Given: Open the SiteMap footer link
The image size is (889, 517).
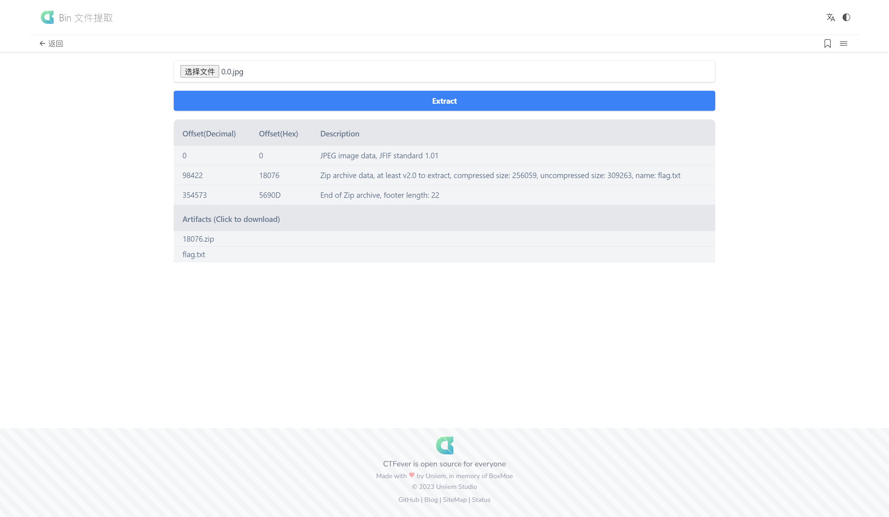Looking at the screenshot, I should (455, 500).
